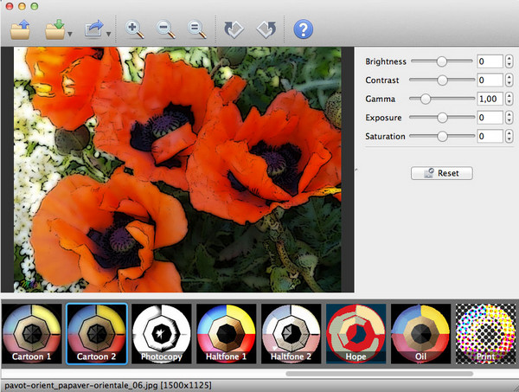The height and width of the screenshot is (392, 519).
Task: Open the blue Help question mark icon
Action: (303, 30)
